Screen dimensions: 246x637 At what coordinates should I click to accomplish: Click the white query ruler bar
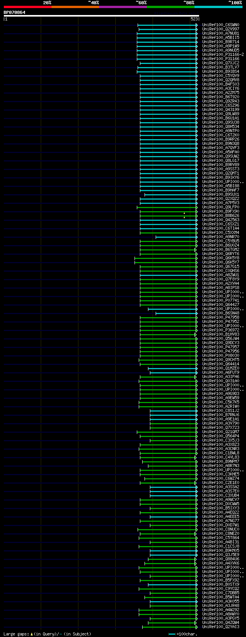tap(101, 16)
